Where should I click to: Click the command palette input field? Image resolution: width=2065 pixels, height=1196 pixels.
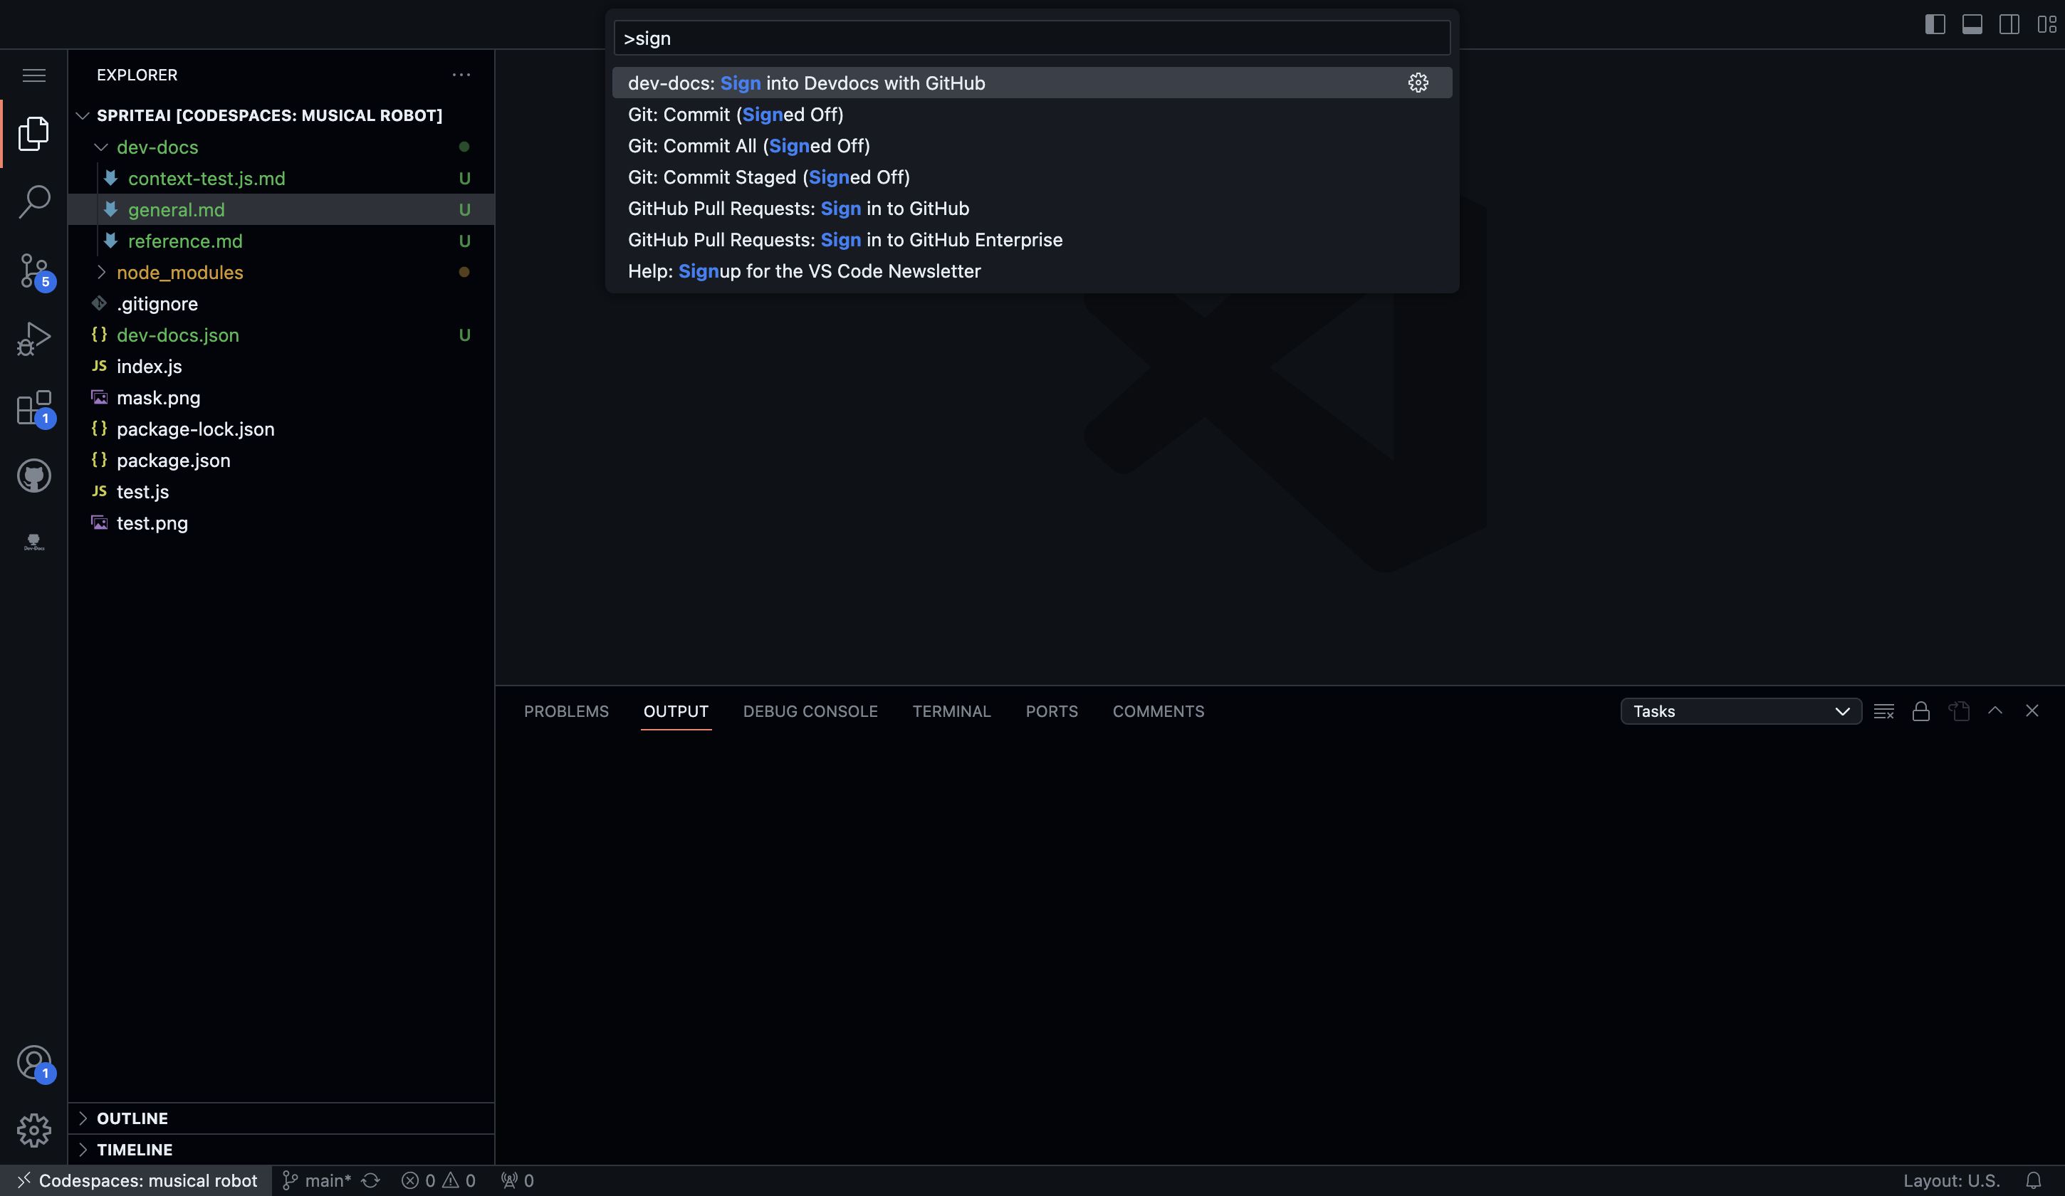[1031, 38]
